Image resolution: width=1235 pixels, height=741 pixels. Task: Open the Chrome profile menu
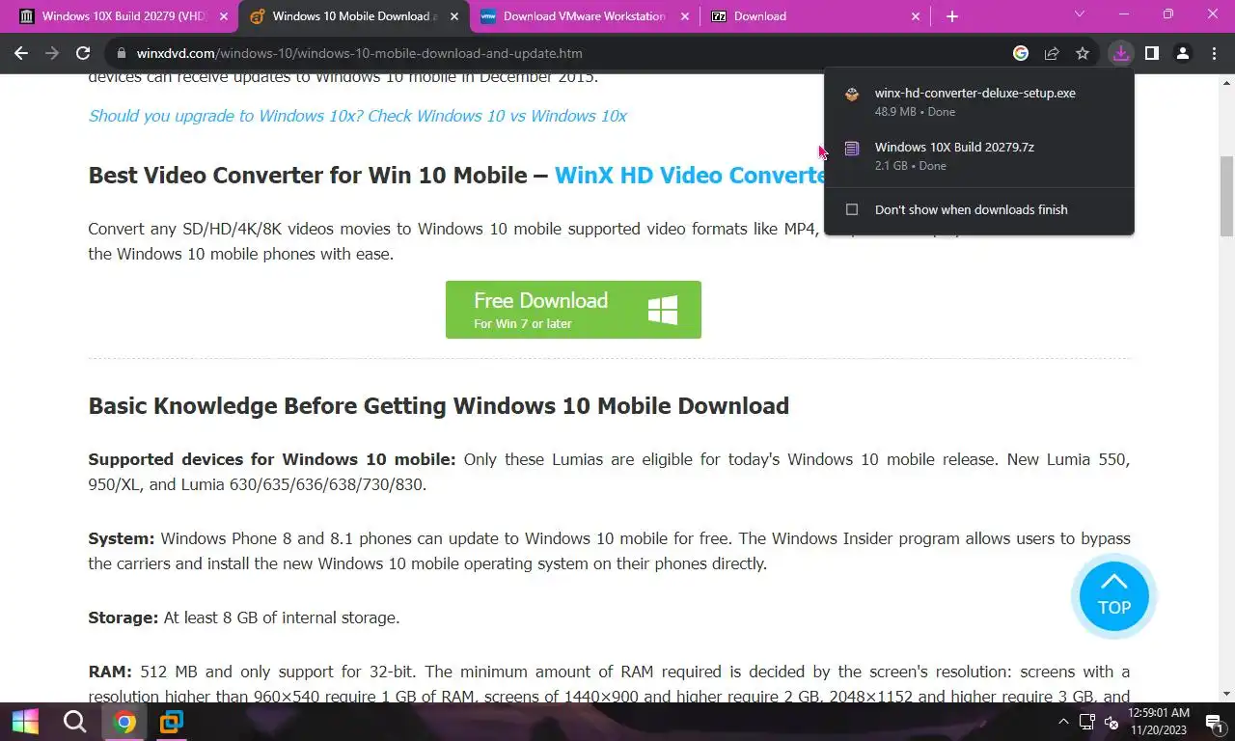(x=1183, y=53)
